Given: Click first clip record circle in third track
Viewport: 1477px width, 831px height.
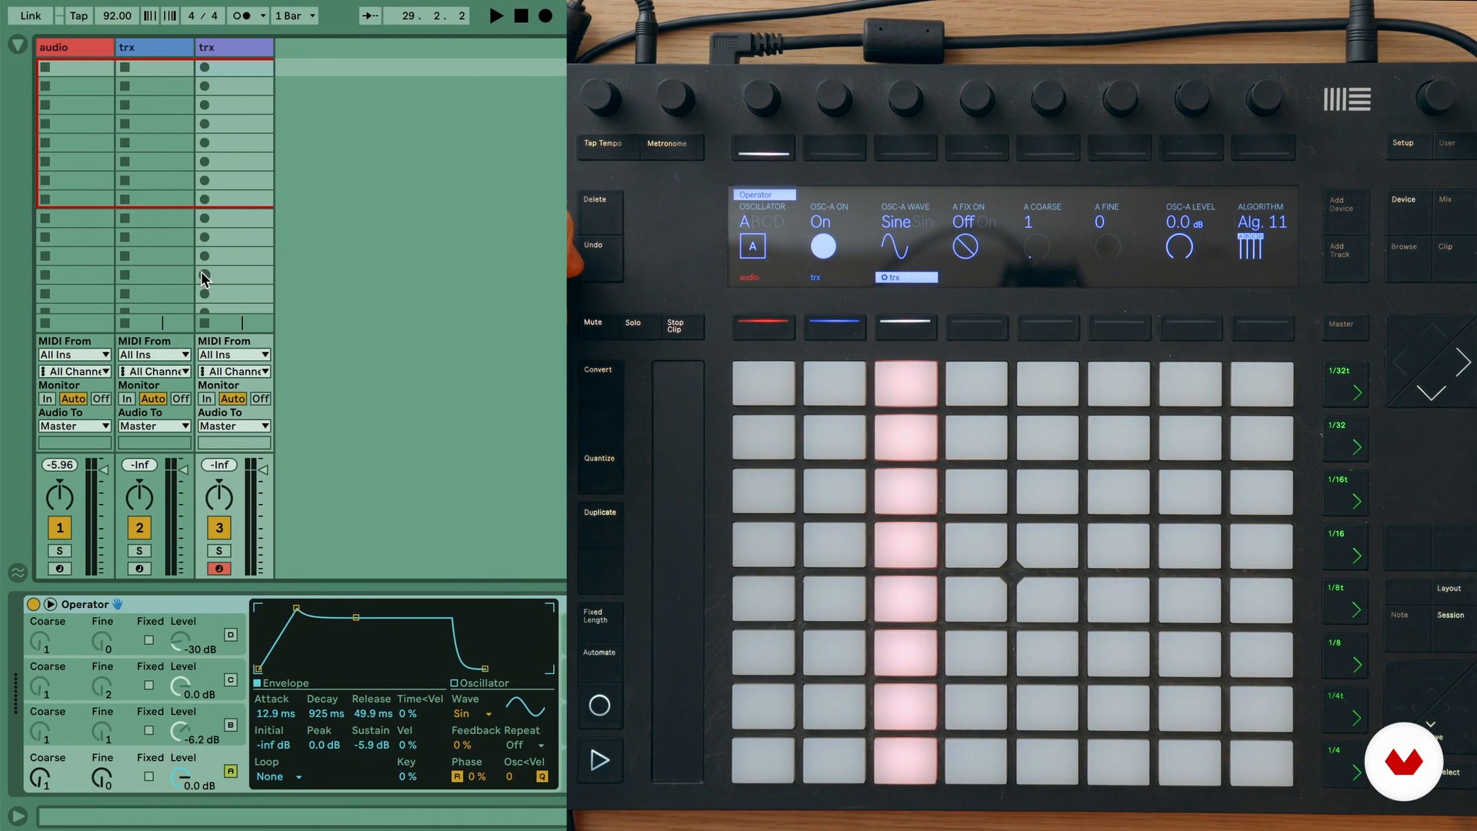Looking at the screenshot, I should [205, 67].
